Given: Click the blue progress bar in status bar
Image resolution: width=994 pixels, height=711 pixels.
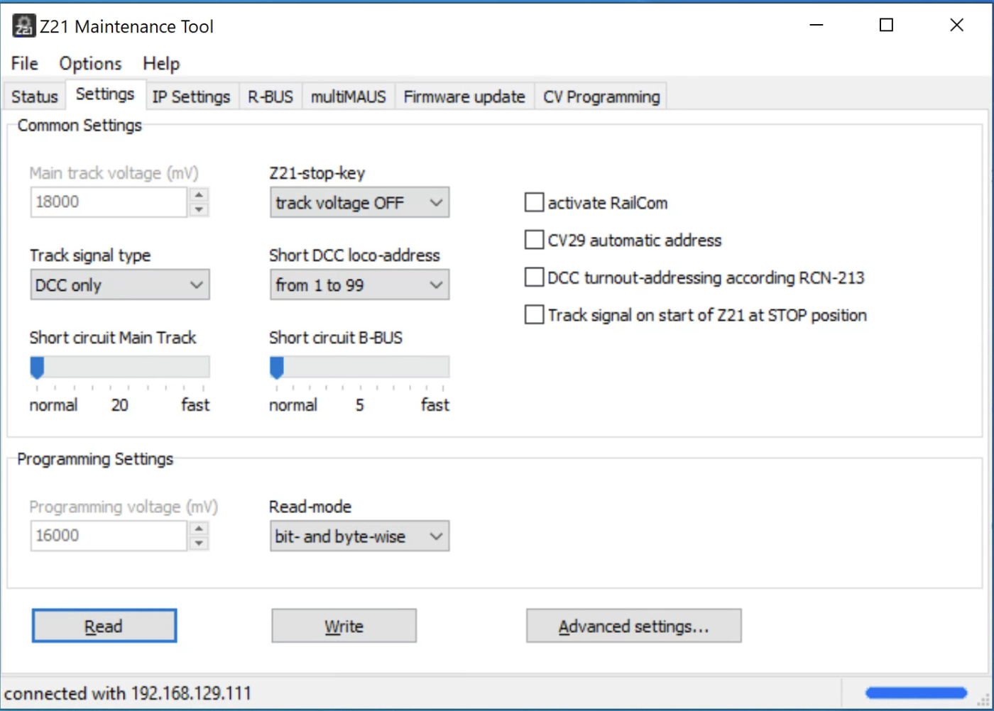Looking at the screenshot, I should (917, 693).
